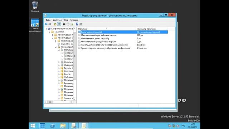This screenshot has height=129, width=229.
Task: Sort by Параметр политики column header
Action: click(x=152, y=29)
